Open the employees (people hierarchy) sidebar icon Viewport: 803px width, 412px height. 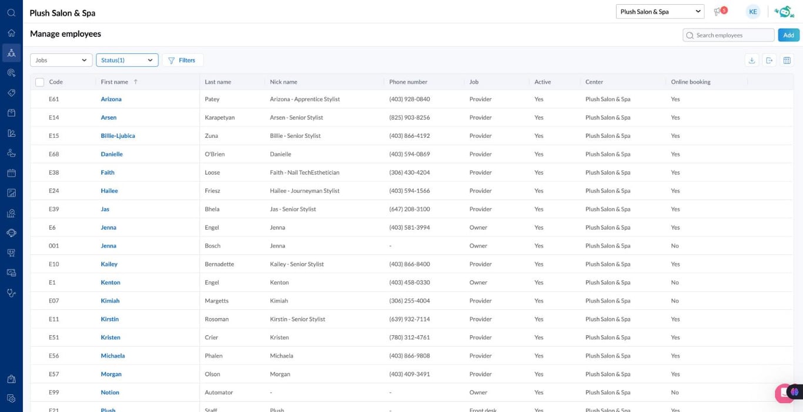pos(11,53)
